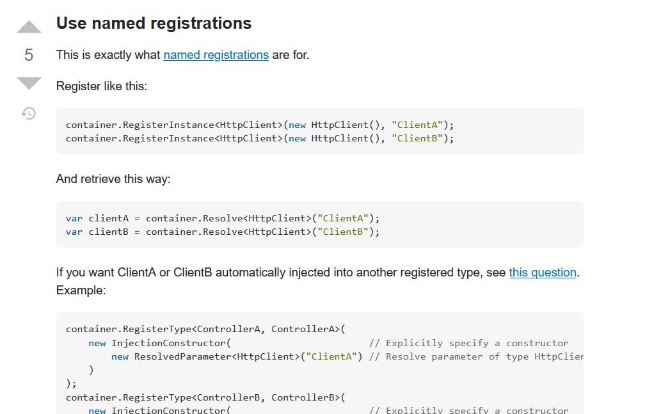
Task: Click the ResolvedParameter<HttpClient>("ClientA") code
Action: (237, 357)
